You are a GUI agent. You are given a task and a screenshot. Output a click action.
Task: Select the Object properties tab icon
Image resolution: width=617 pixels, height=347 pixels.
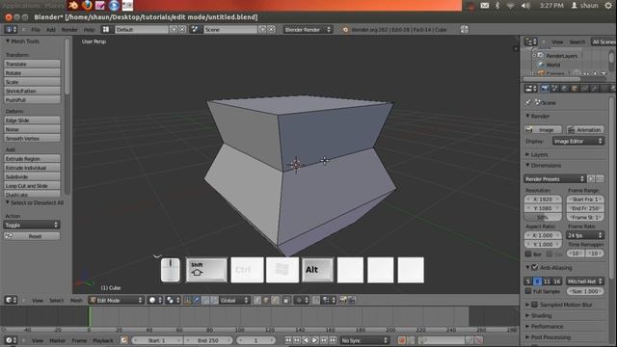pos(575,89)
